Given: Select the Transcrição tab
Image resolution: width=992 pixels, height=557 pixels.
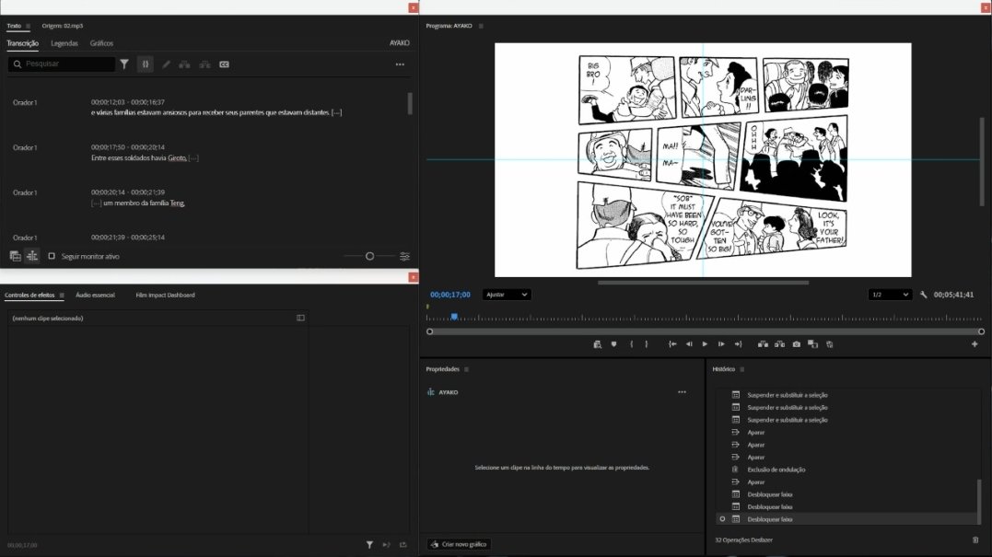Looking at the screenshot, I should [23, 43].
